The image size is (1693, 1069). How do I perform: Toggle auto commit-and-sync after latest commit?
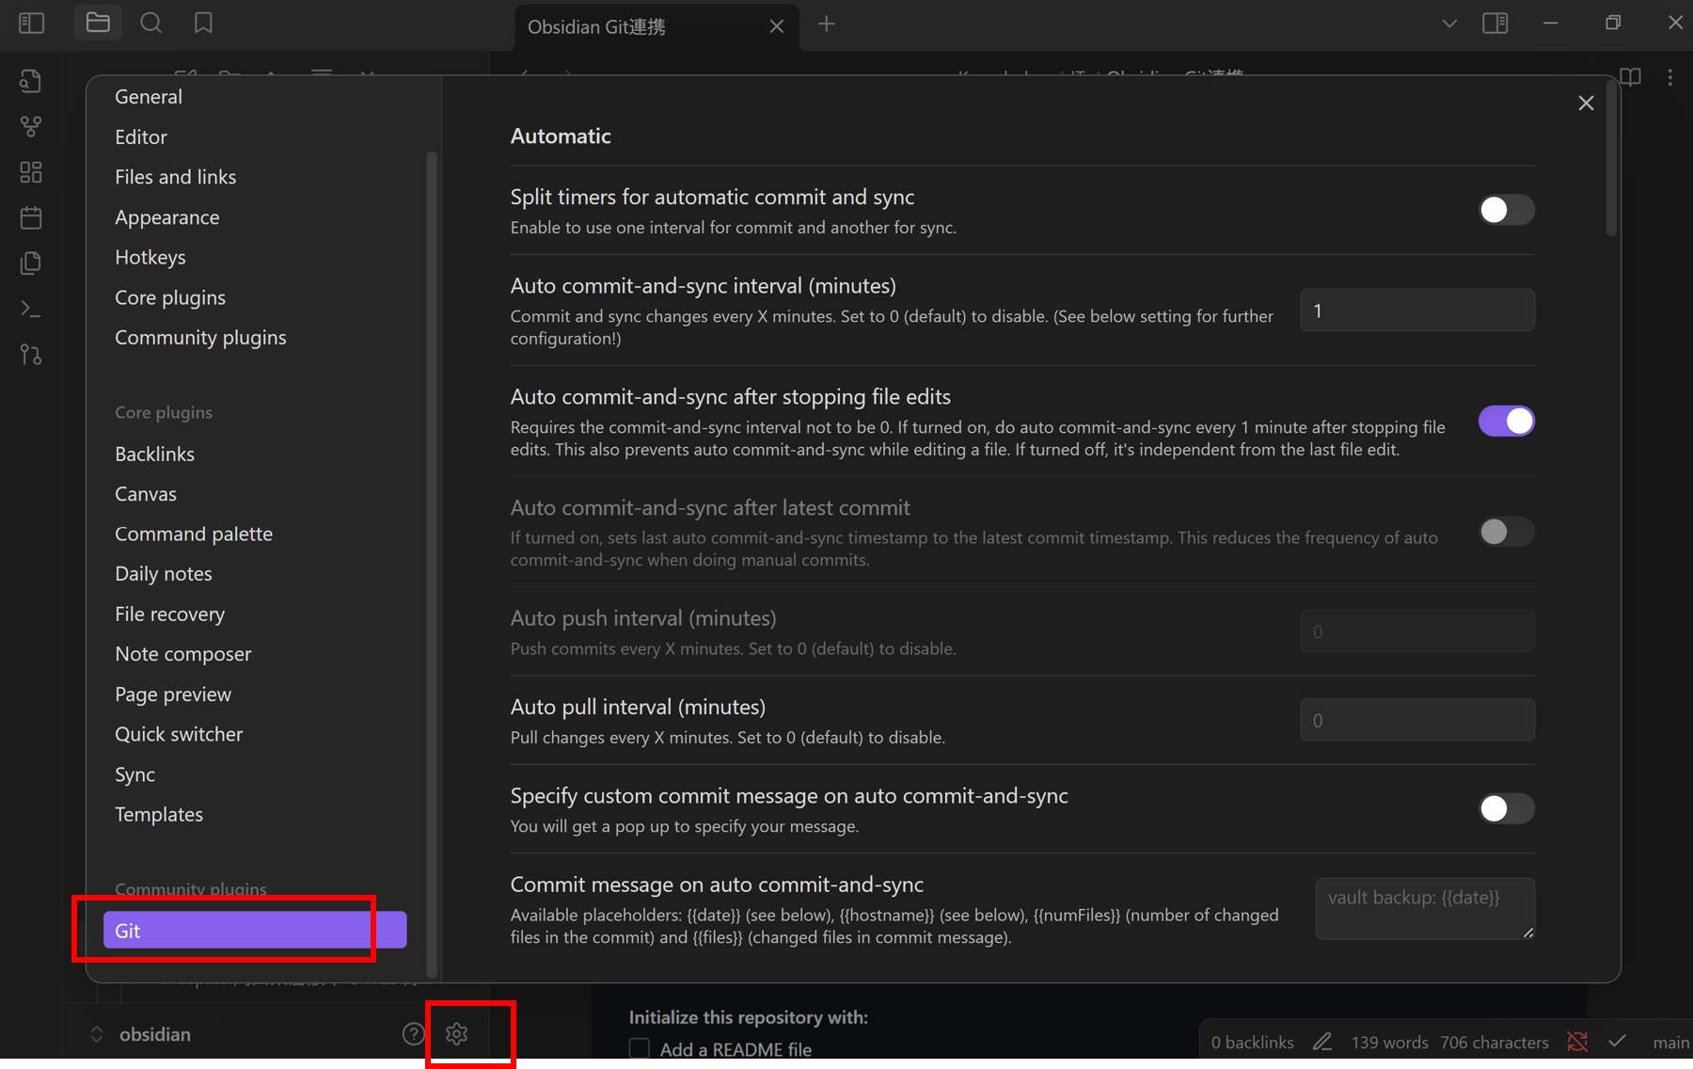pos(1506,532)
